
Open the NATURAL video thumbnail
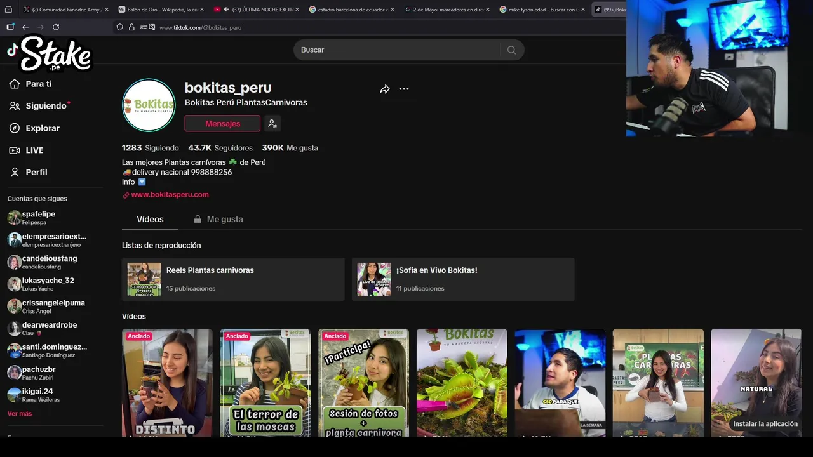(756, 374)
